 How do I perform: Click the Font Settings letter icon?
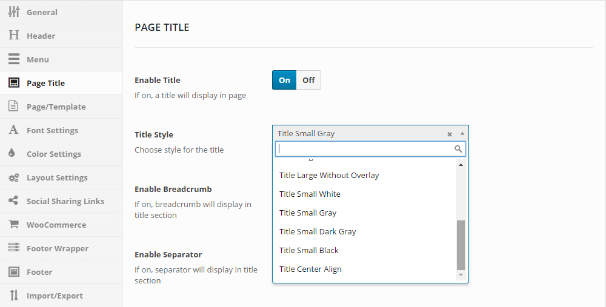click(x=13, y=130)
